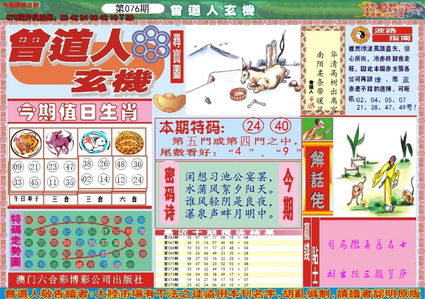Open the scholar and monkey illustration
This screenshot has height=299, width=425.
tap(375, 167)
